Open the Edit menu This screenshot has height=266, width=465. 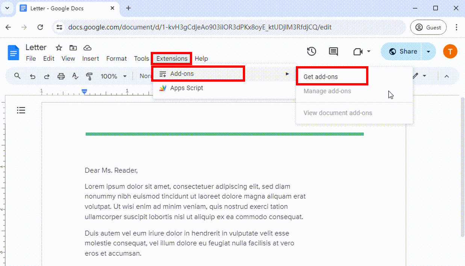(49, 58)
